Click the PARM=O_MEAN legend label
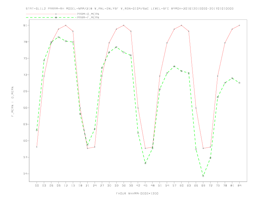The image size is (261, 202). pos(88,14)
